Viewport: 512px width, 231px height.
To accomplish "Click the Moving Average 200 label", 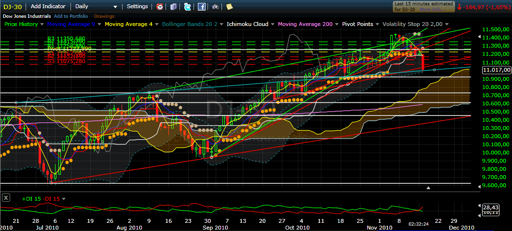I will (305, 24).
